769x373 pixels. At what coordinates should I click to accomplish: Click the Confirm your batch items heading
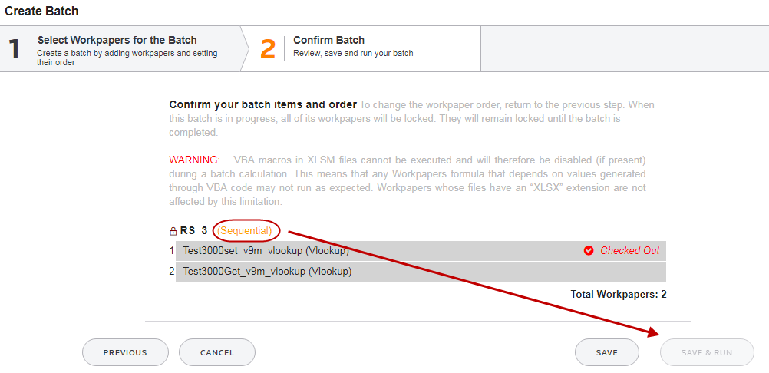coord(262,104)
